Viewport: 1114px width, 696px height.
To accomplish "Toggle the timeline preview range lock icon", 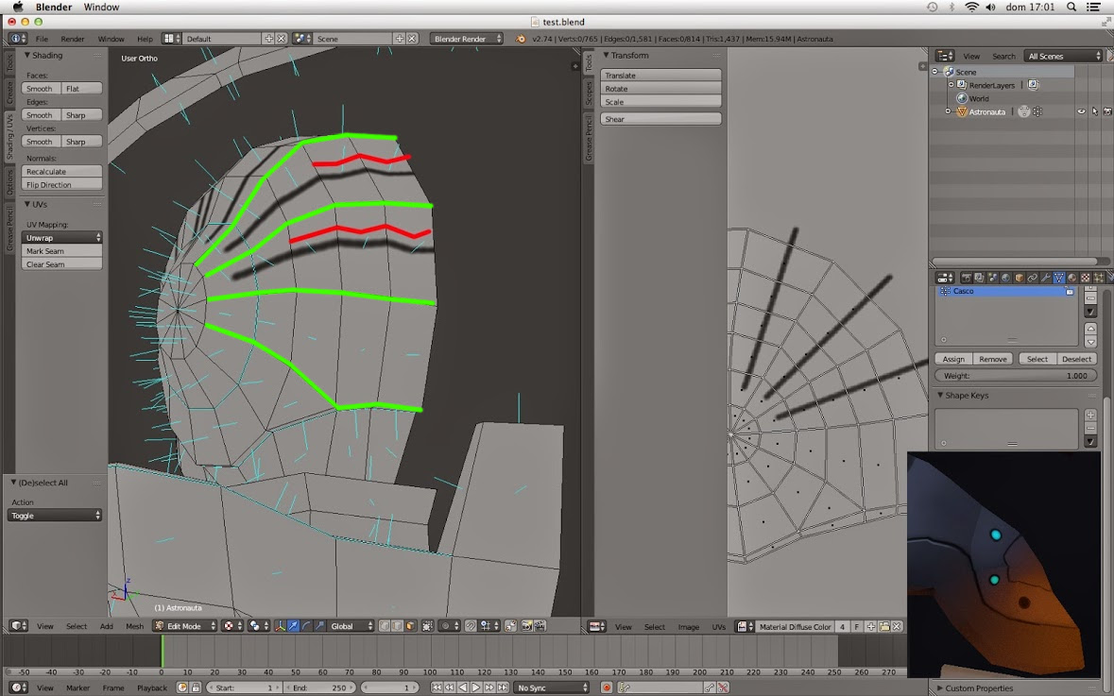I will coord(196,688).
